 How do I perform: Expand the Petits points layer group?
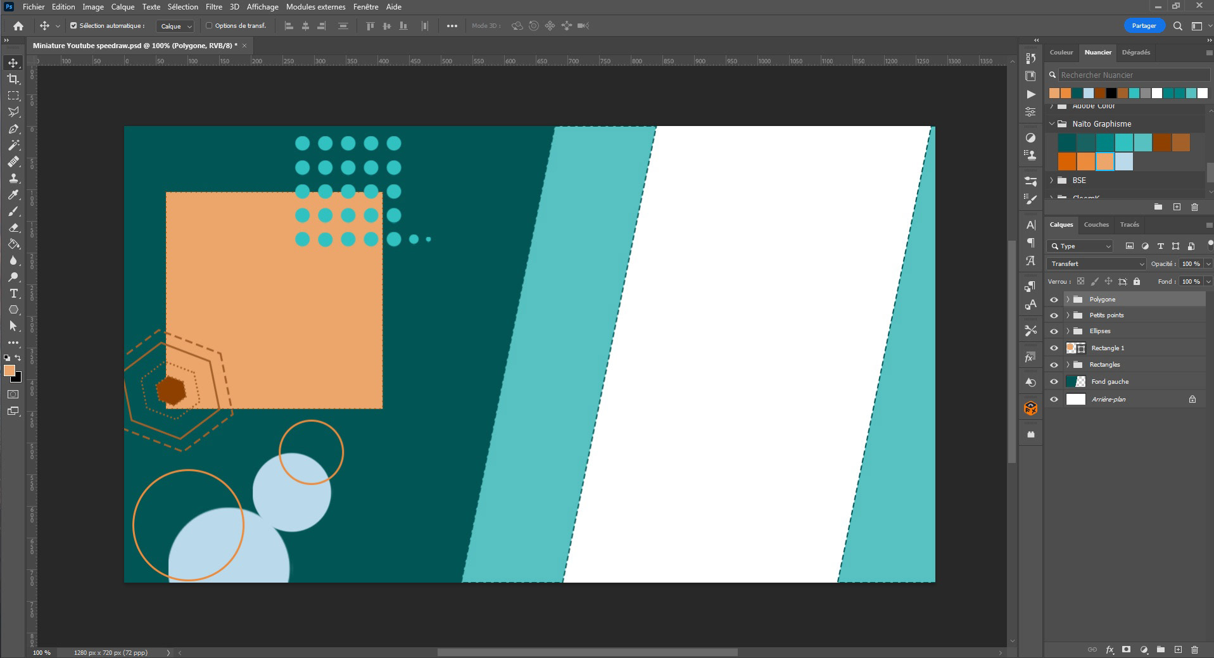click(x=1068, y=315)
